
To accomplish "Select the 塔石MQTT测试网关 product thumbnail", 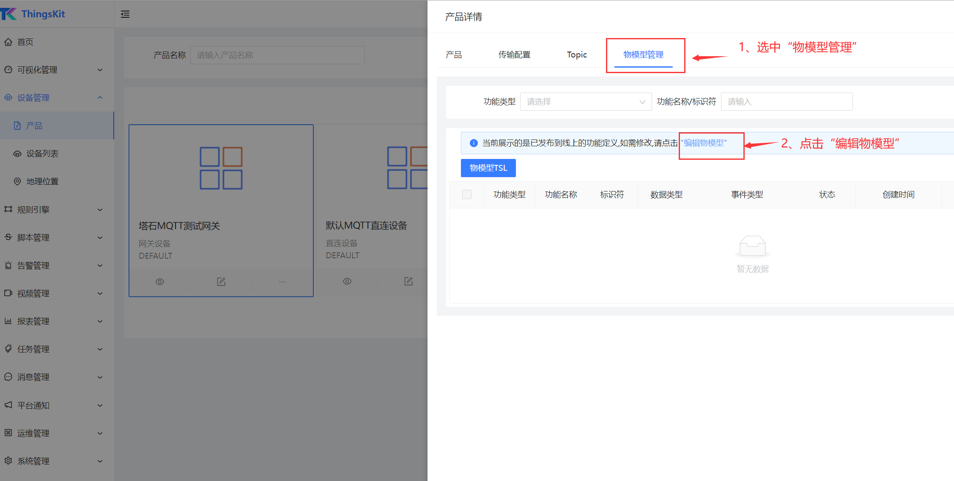I will pos(221,168).
